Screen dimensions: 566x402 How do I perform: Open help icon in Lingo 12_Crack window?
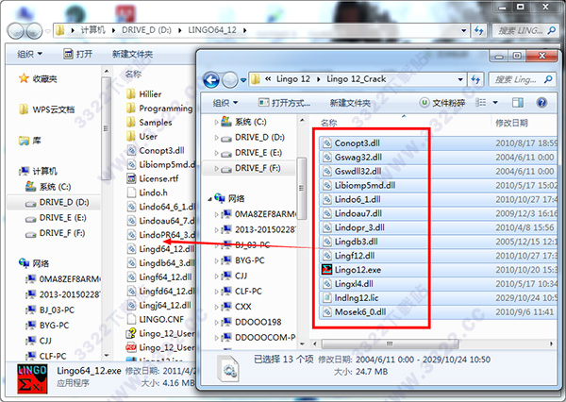[541, 103]
